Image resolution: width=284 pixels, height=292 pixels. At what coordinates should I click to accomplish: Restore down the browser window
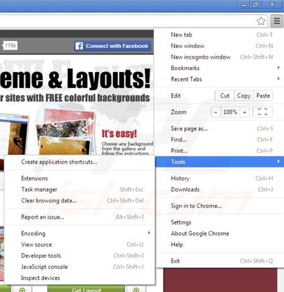coord(256,4)
